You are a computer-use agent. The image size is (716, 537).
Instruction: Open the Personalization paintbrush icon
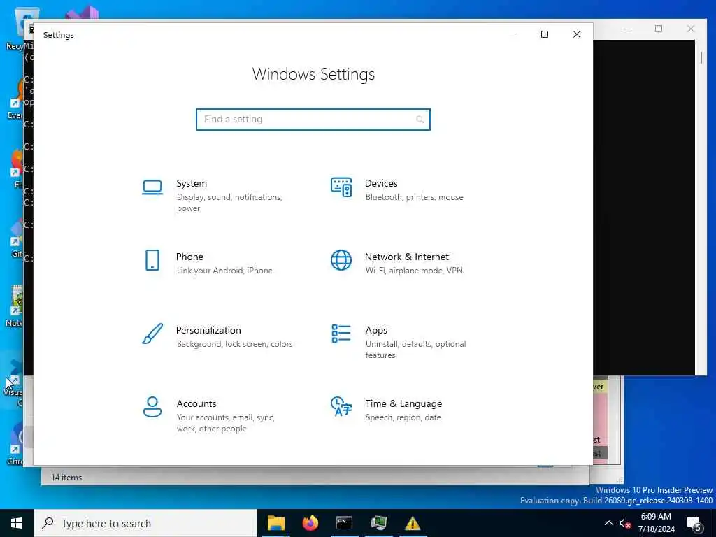click(x=152, y=334)
